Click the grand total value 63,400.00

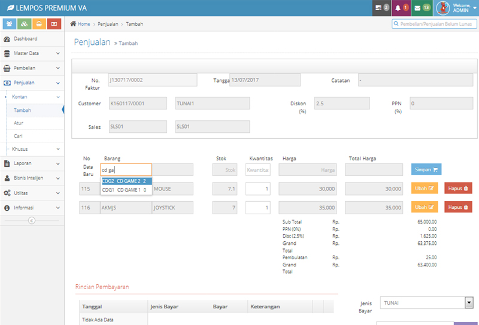(427, 265)
